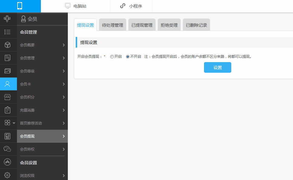Screen dimensions: 293x180
Task: Open the shop storefront icon in sidebar
Action: tap(8, 97)
